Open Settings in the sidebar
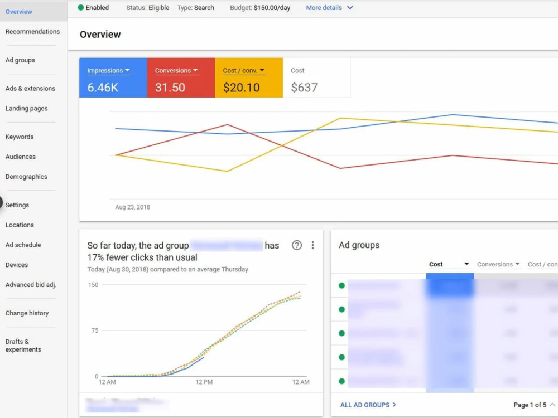Screen dimensions: 558x418 [x=17, y=205]
